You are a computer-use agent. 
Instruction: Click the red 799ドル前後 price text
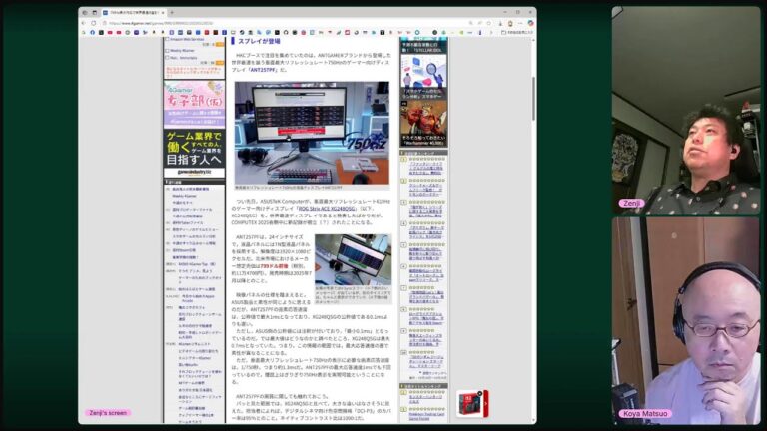click(x=274, y=266)
